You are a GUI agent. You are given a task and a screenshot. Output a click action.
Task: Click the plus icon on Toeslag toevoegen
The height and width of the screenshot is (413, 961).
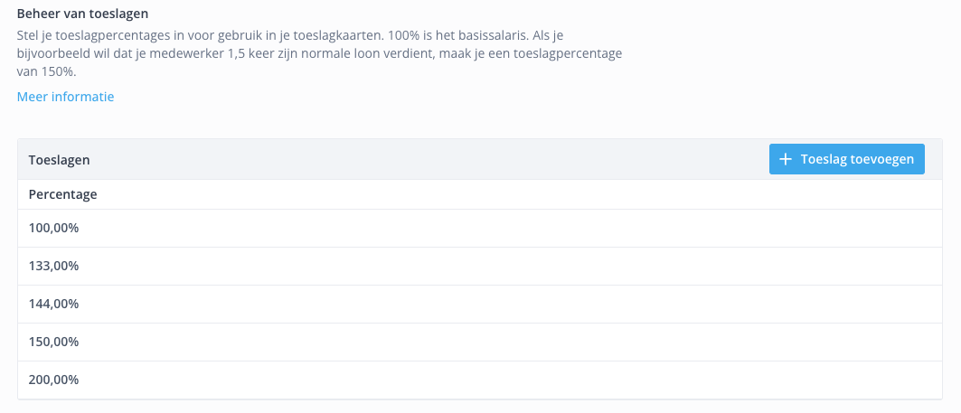[x=785, y=159]
